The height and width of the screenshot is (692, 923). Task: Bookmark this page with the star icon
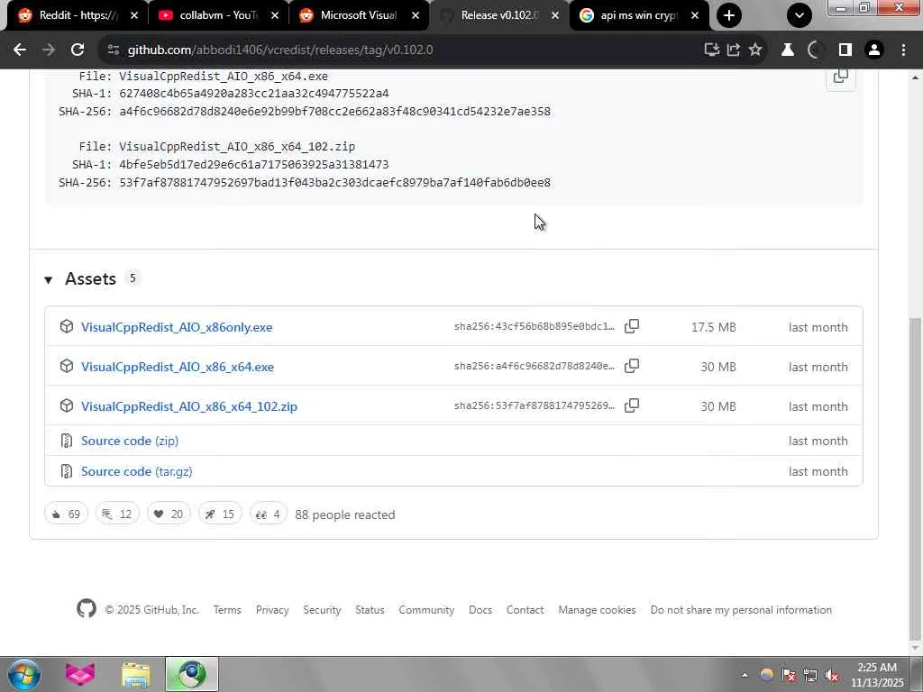[755, 50]
